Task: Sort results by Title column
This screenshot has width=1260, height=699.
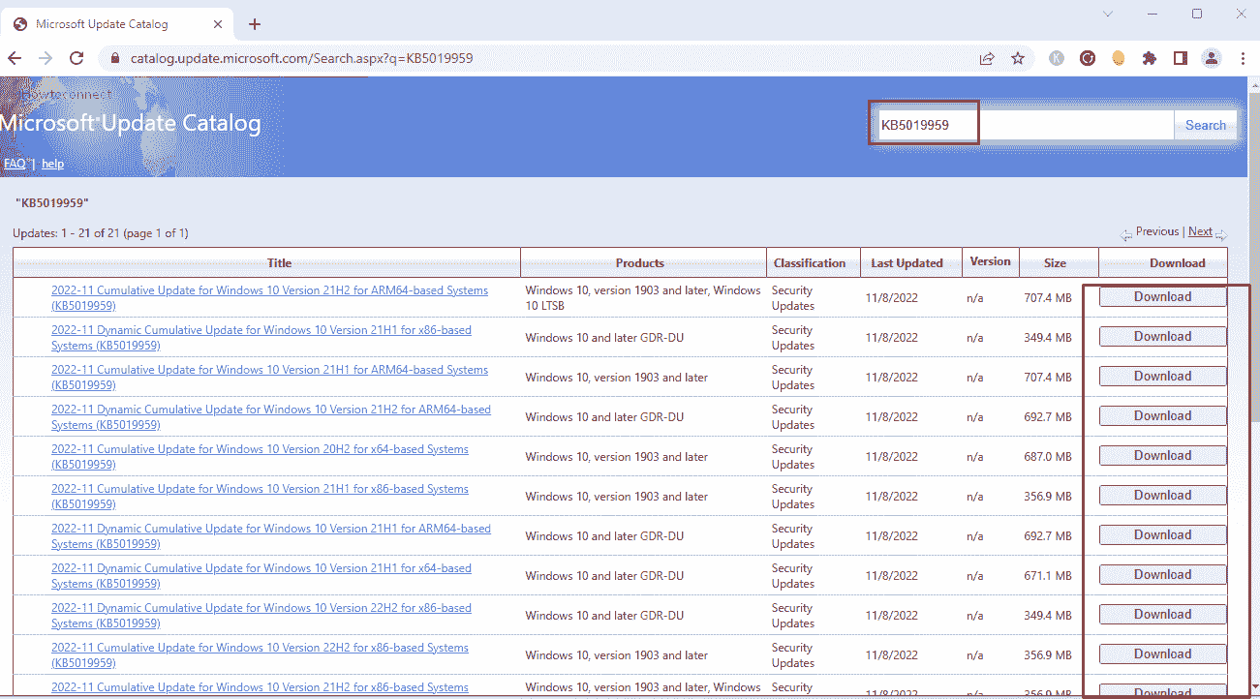Action: click(x=279, y=263)
